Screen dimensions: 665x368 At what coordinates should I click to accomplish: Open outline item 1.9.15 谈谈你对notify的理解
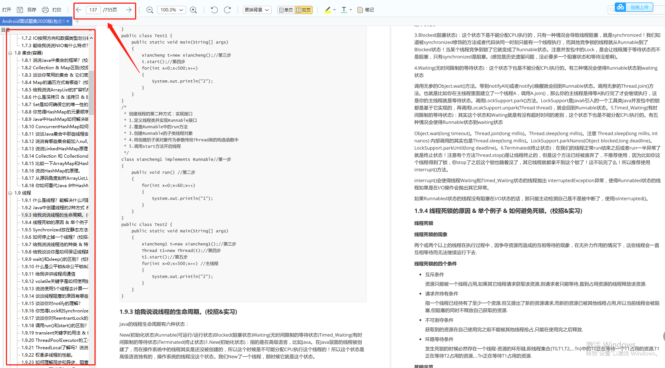[x=51, y=304]
